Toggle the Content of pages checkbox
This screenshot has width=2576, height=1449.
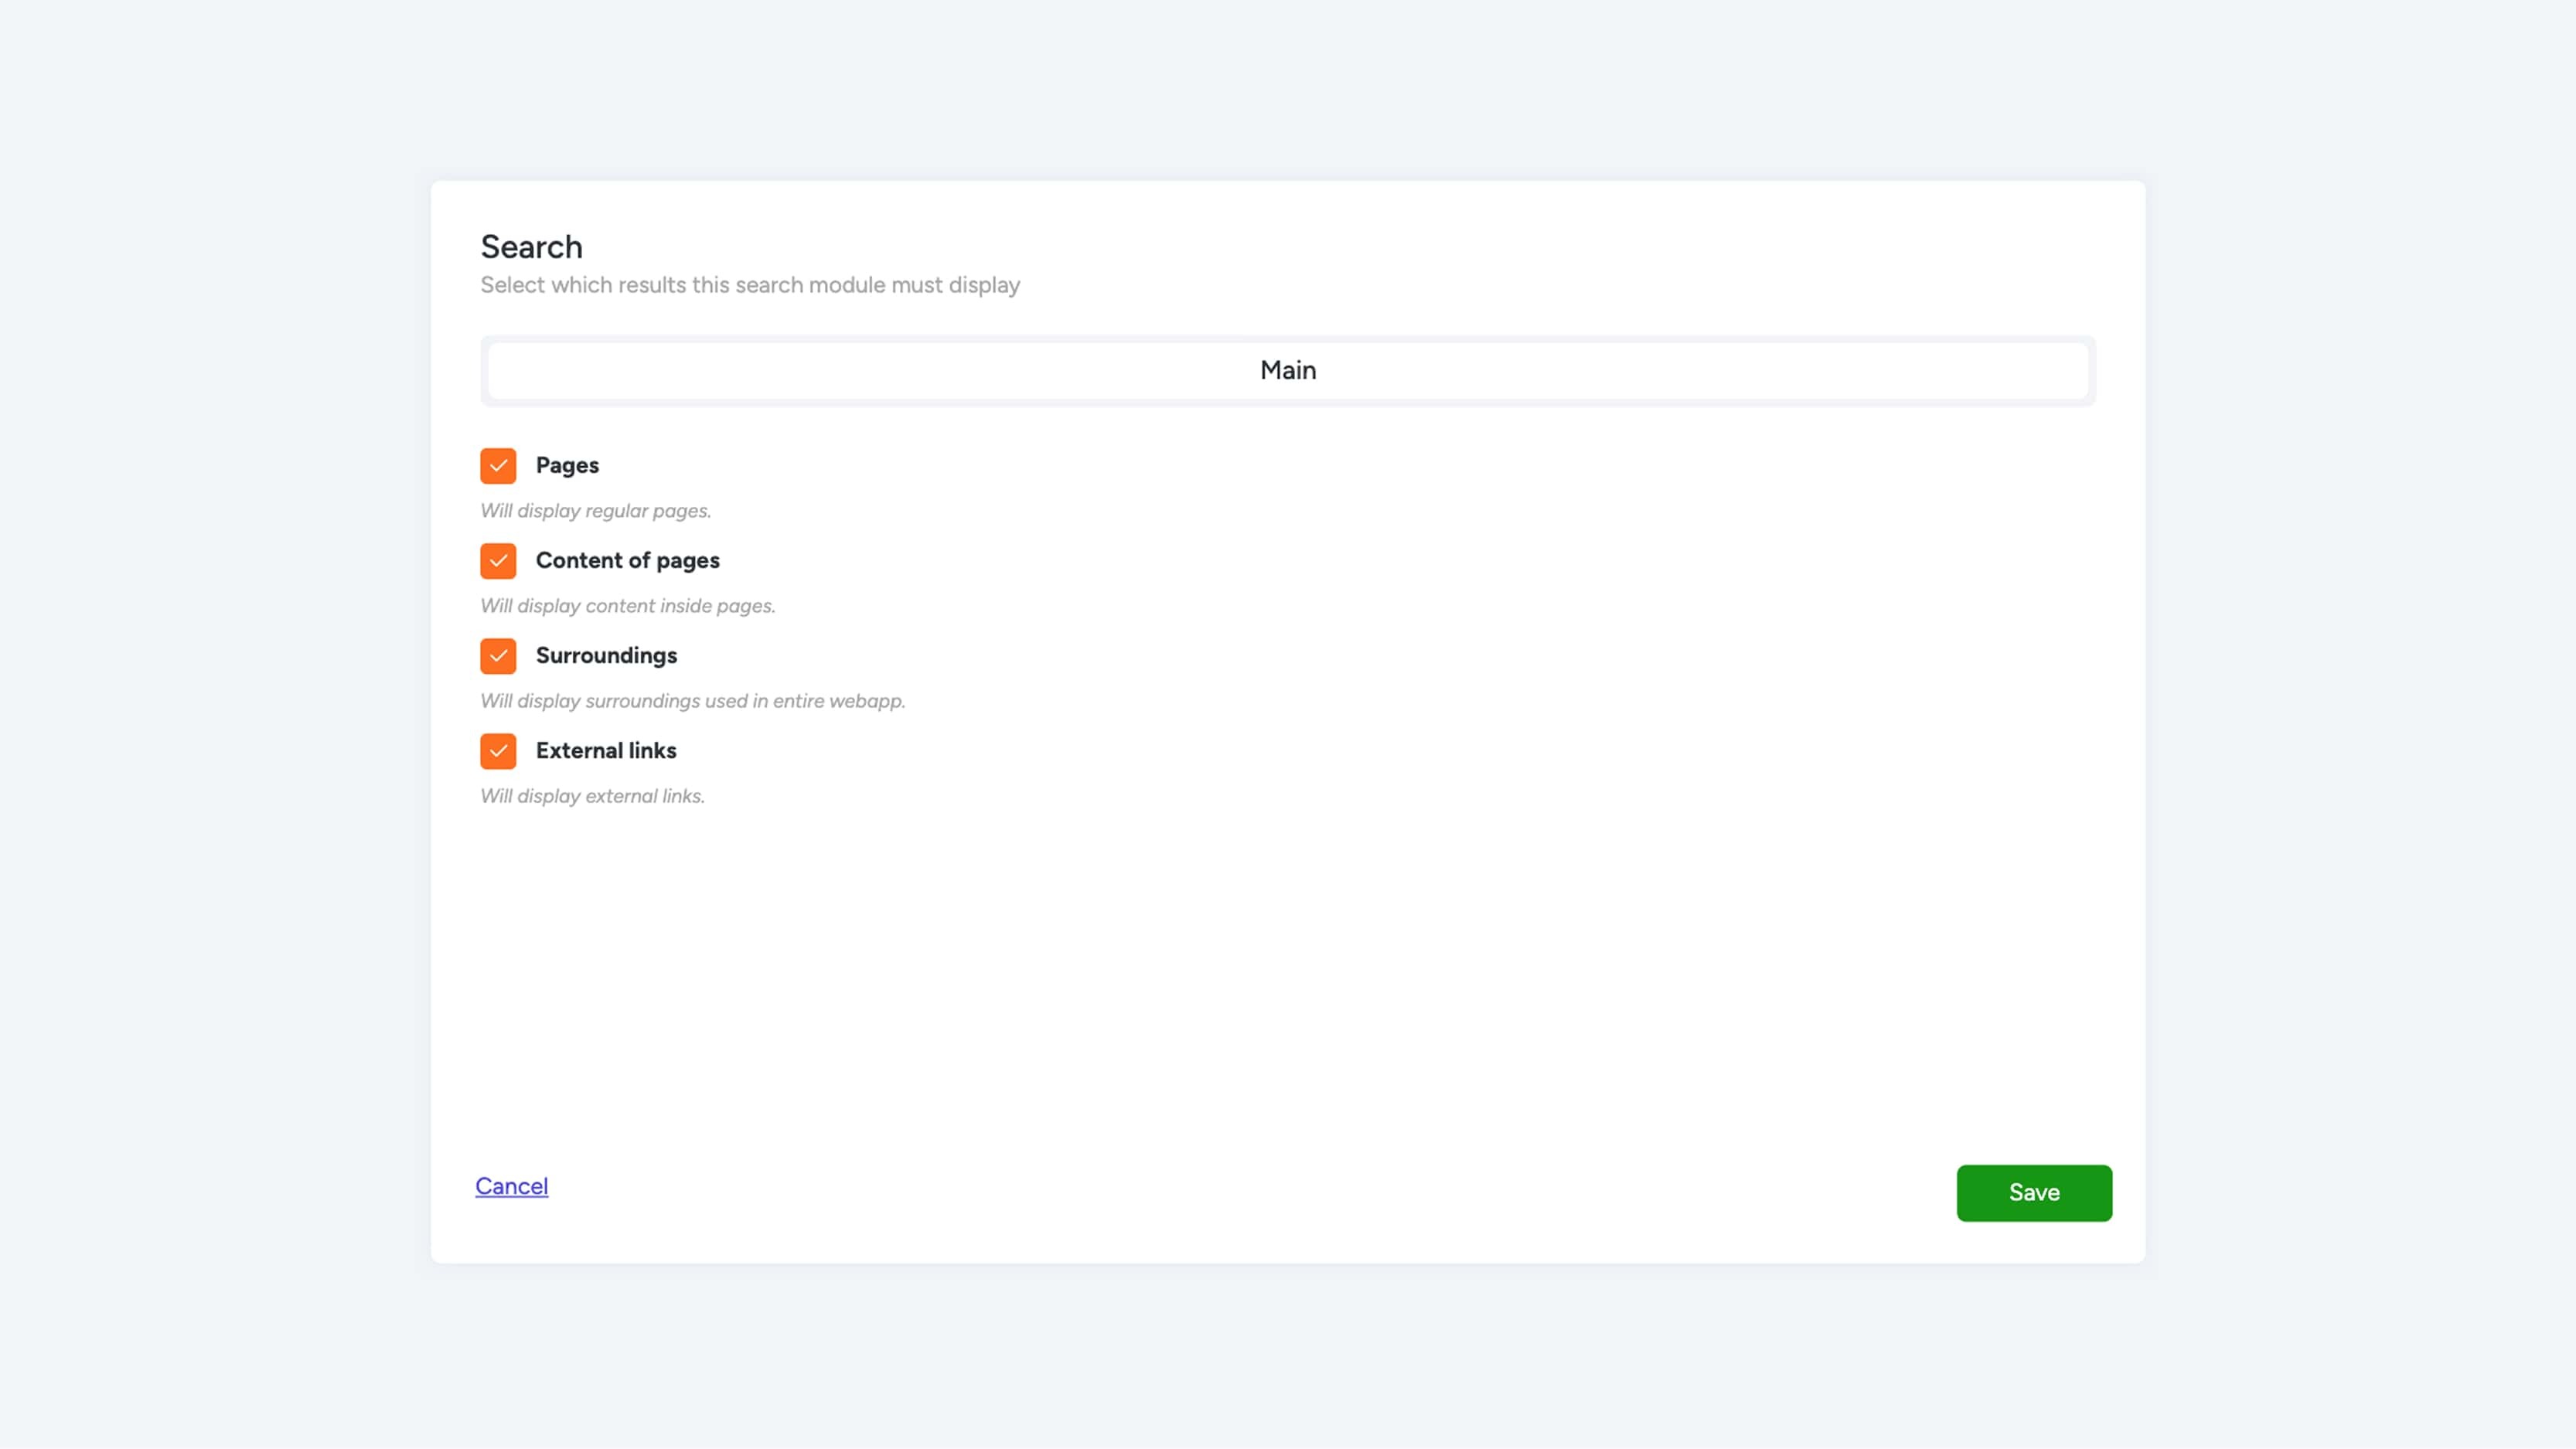coord(498,560)
